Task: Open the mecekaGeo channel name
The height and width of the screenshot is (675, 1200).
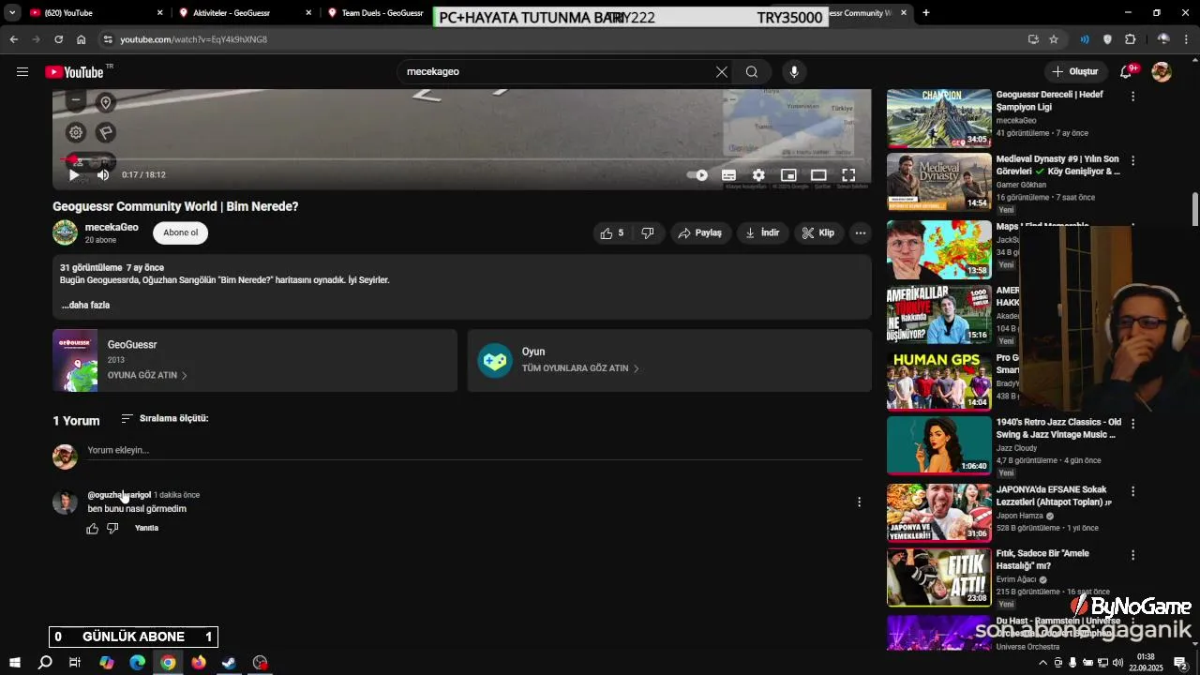Action: point(112,227)
